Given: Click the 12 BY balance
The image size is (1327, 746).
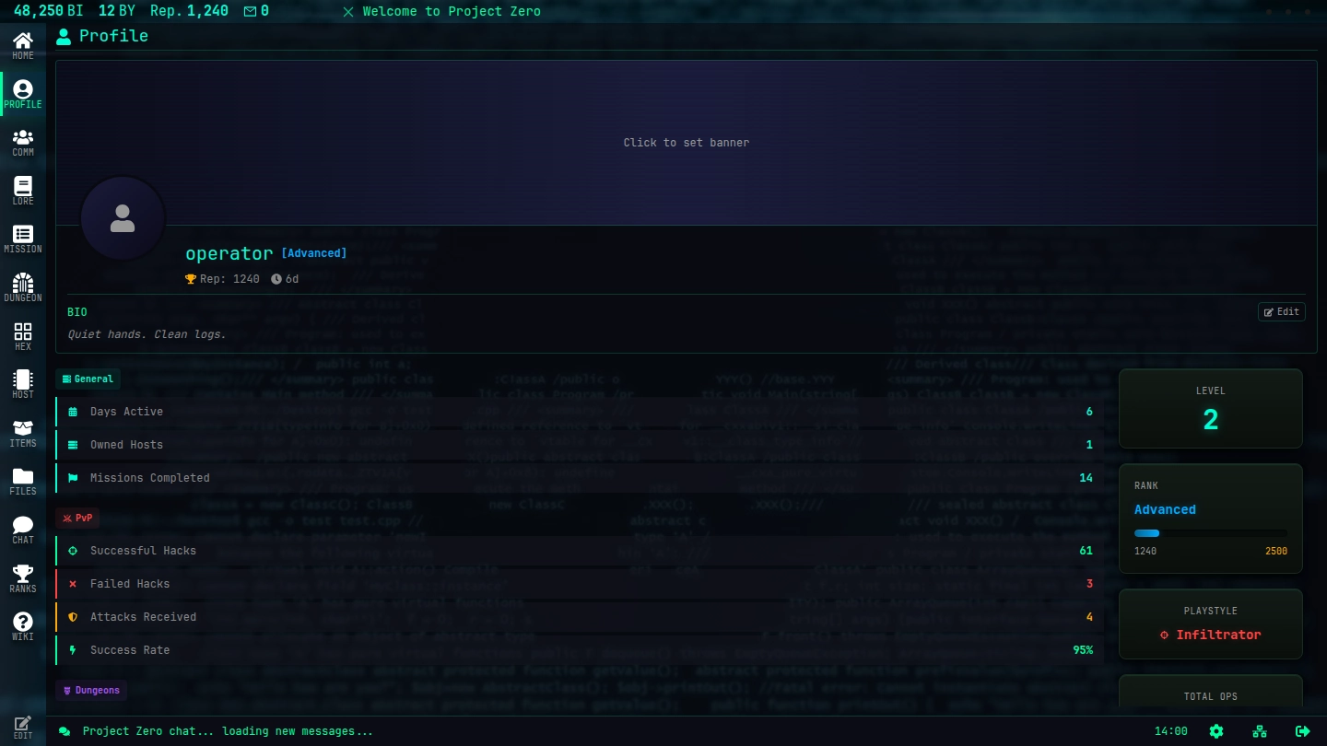Looking at the screenshot, I should click(x=117, y=11).
